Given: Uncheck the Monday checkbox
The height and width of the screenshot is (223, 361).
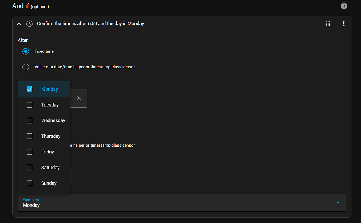Looking at the screenshot, I should [29, 89].
